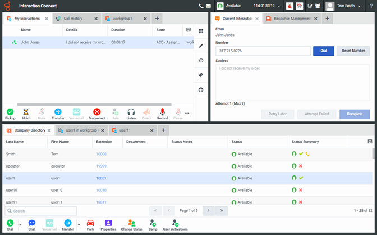
Task: Click extension link 10000
Action: pos(101,153)
